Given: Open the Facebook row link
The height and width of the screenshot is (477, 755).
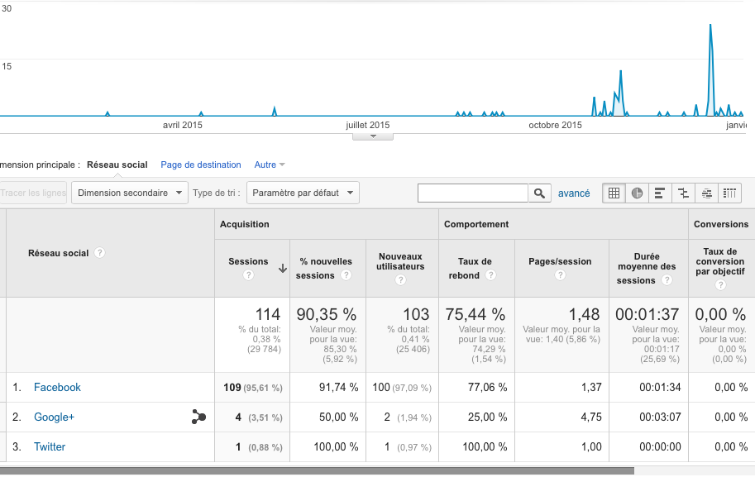Looking at the screenshot, I should pos(57,388).
